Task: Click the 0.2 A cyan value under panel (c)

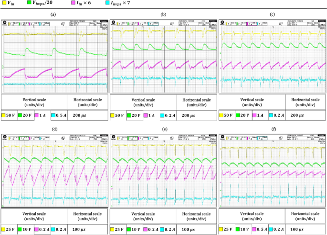Action: point(278,115)
